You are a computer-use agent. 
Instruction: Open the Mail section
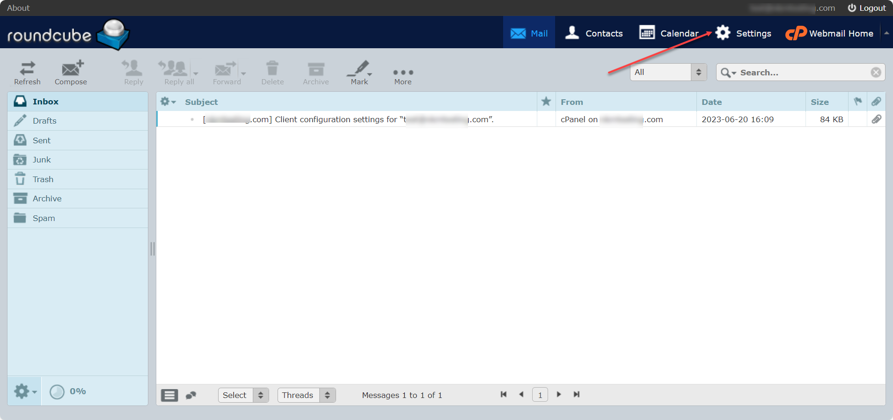(x=529, y=33)
